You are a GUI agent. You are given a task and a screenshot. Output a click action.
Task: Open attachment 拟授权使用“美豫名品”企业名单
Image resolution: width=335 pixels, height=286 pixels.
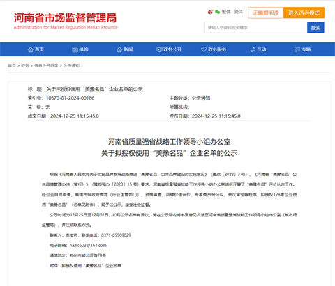coord(91,266)
